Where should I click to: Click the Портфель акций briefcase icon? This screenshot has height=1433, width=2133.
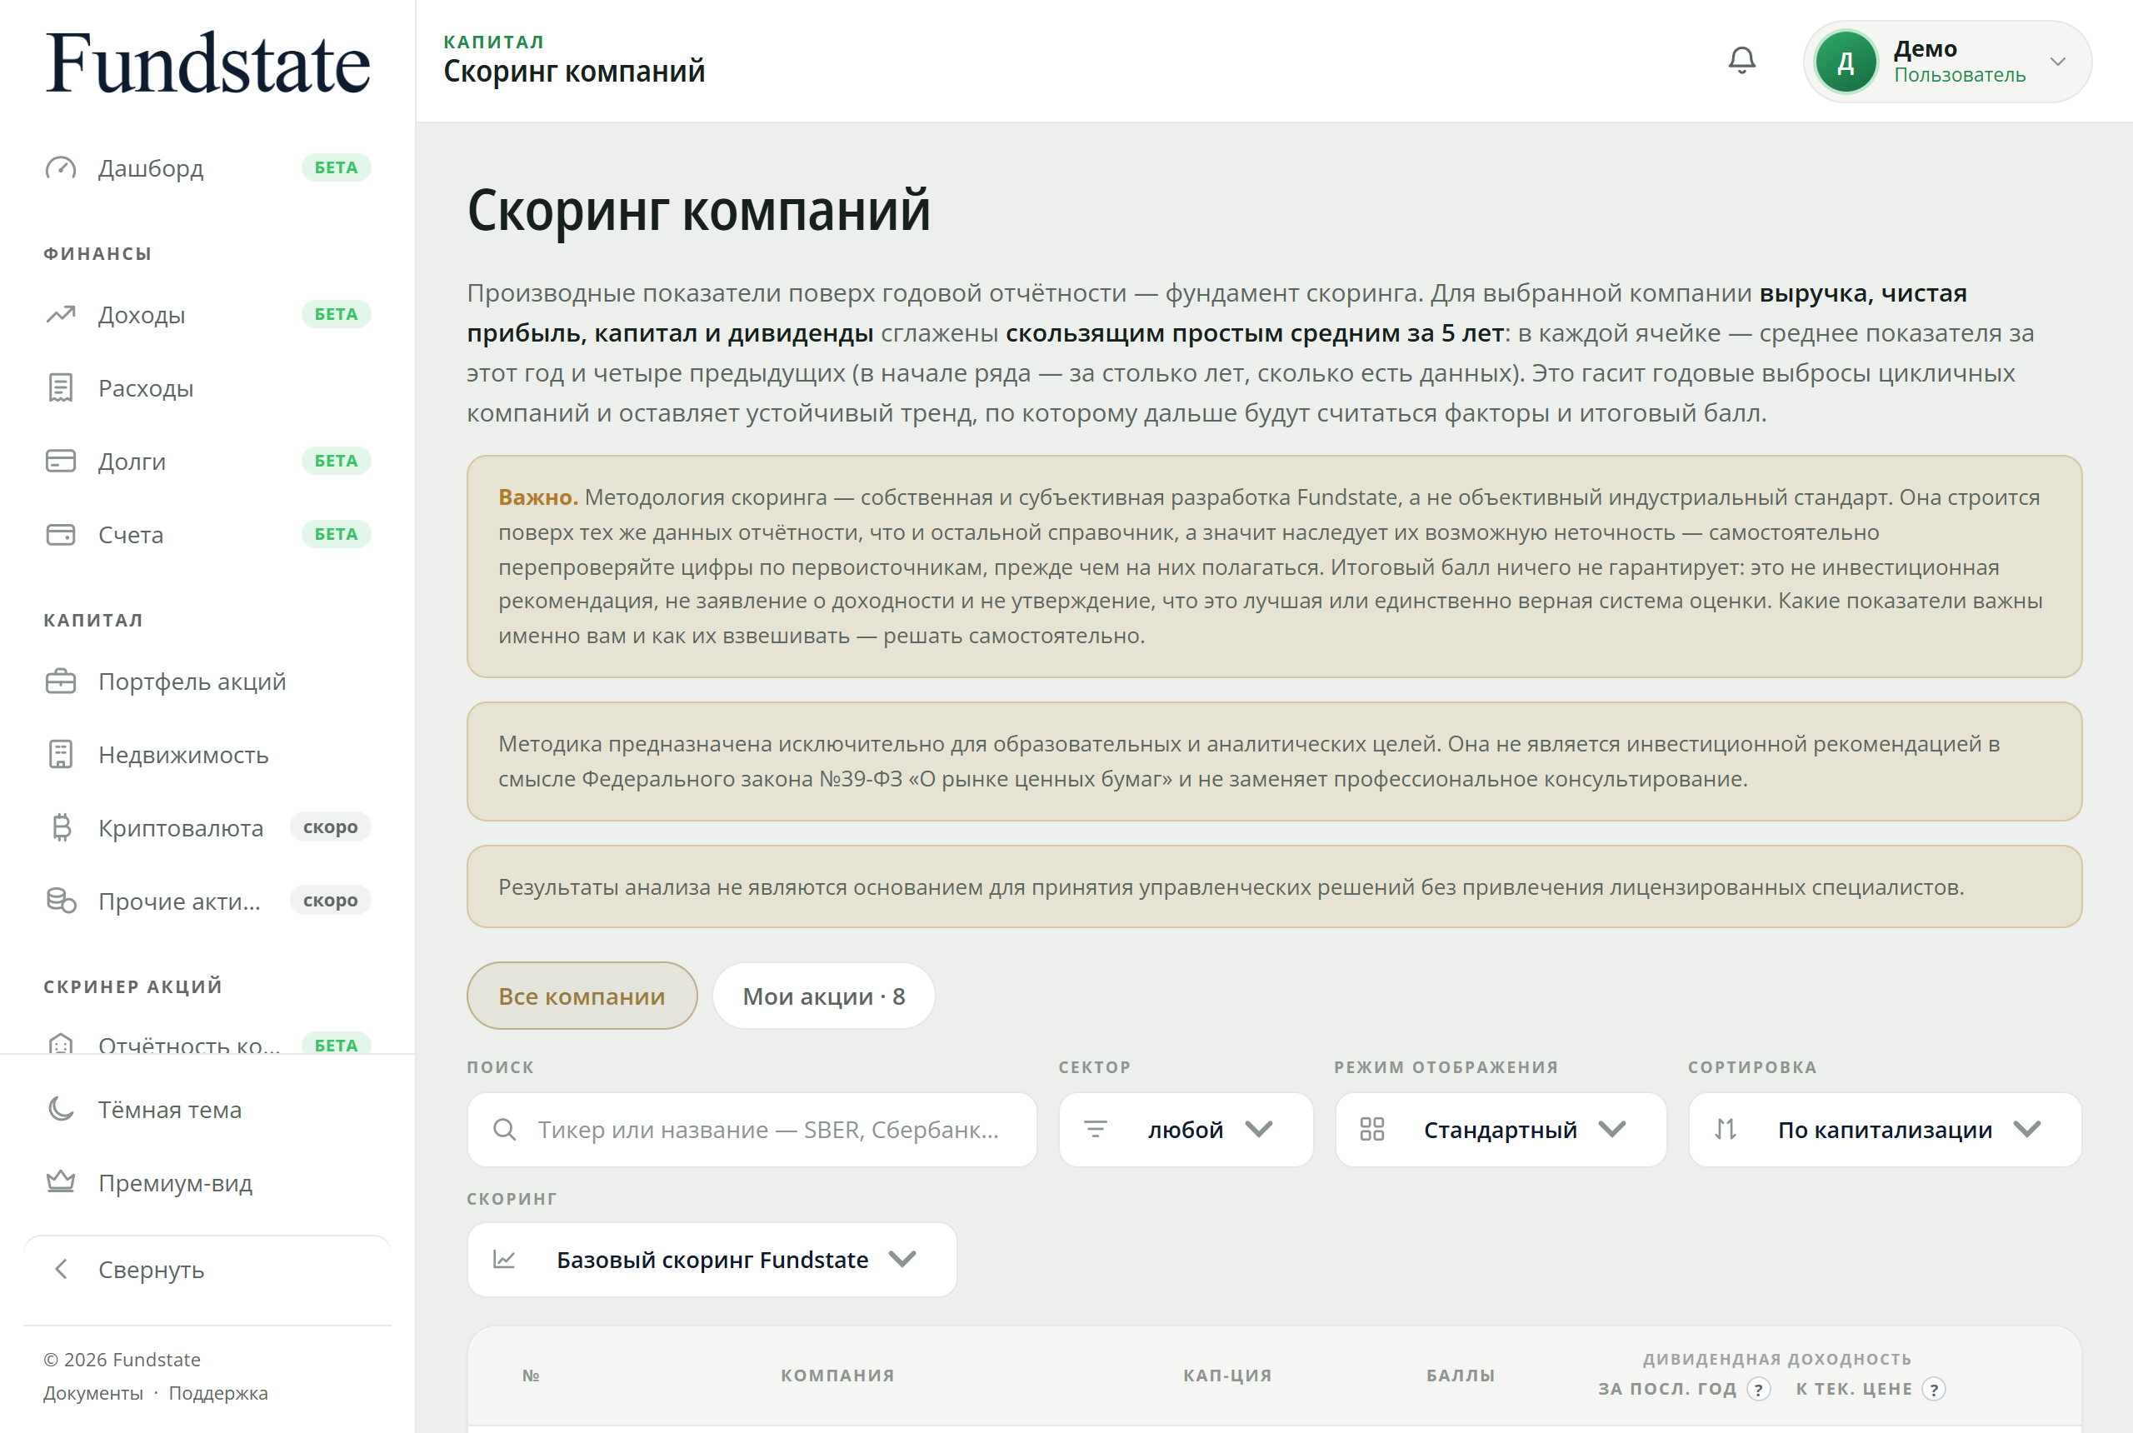pyautogui.click(x=60, y=681)
